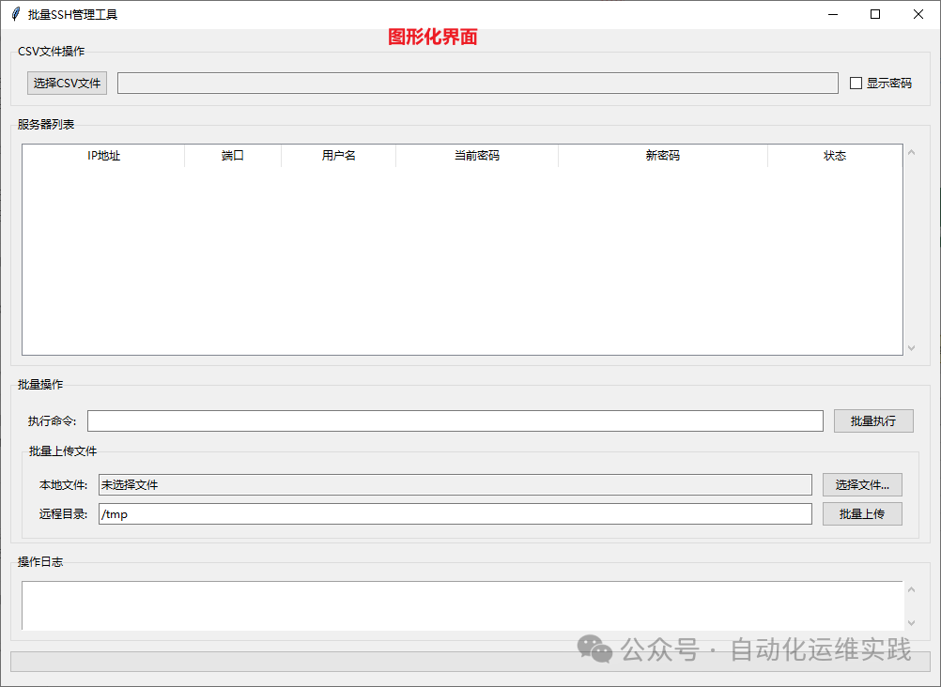Click inside the 操作日志 text area
The image size is (941, 687).
[x=462, y=605]
